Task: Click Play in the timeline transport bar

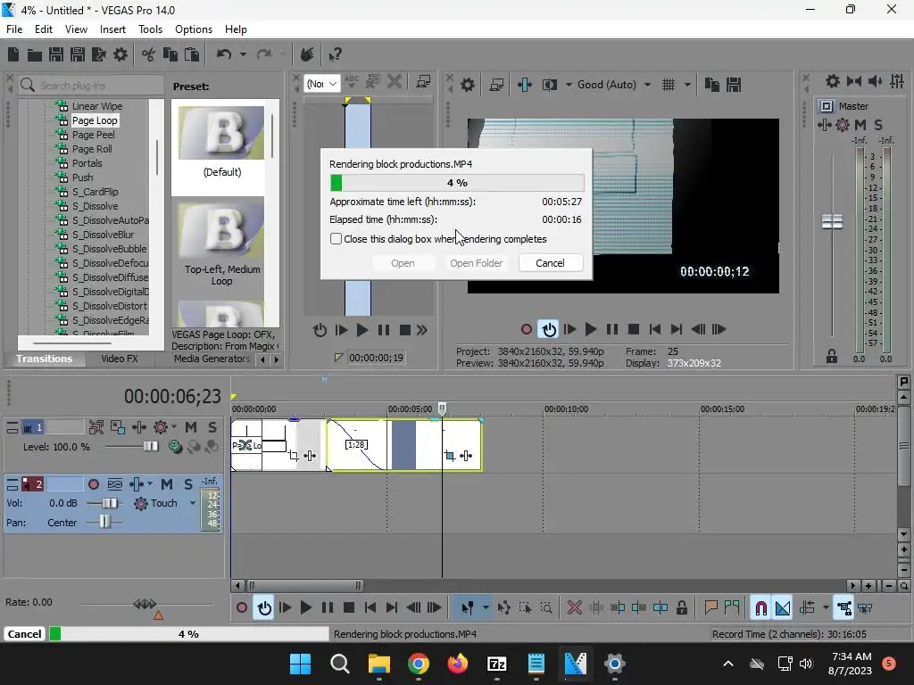Action: pos(305,608)
